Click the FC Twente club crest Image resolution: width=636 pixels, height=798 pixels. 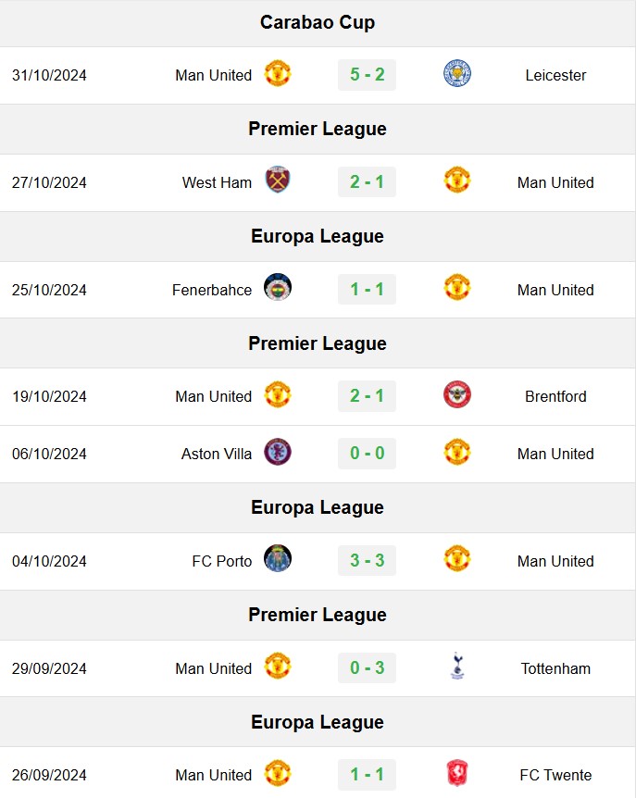[x=457, y=773]
